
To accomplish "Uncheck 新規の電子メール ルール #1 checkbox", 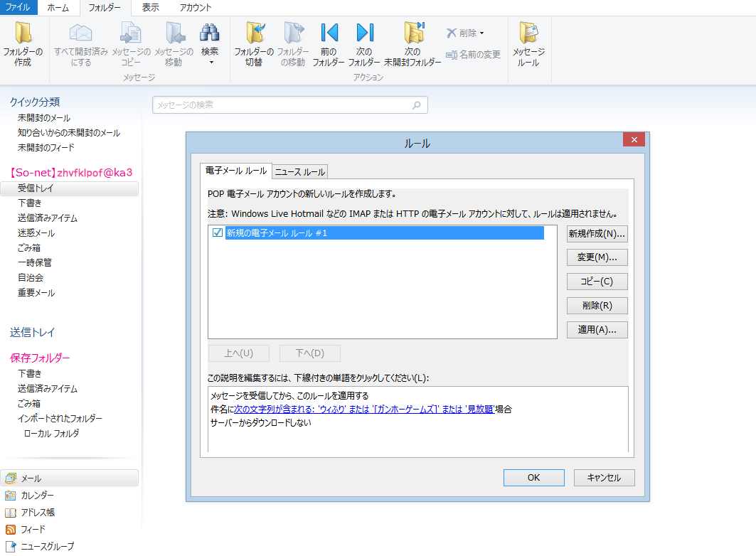I will click(x=218, y=232).
